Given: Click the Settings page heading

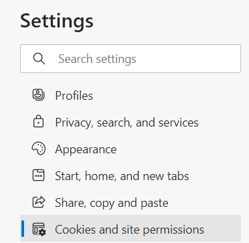Looking at the screenshot, I should click(x=57, y=22).
